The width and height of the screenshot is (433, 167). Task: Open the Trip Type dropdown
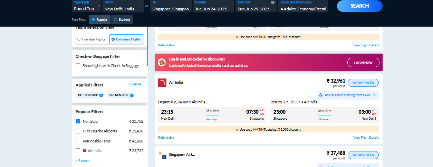click(x=87, y=6)
